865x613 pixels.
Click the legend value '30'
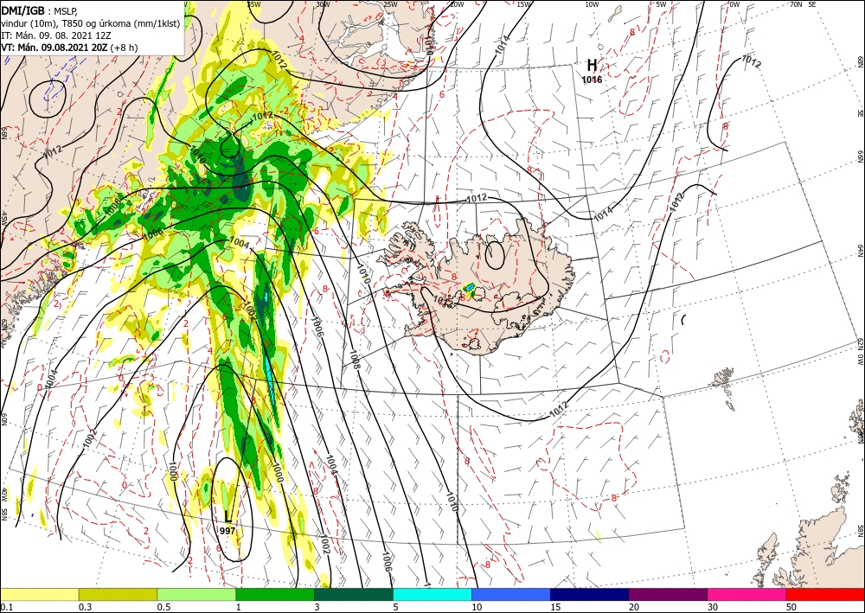pyautogui.click(x=714, y=607)
